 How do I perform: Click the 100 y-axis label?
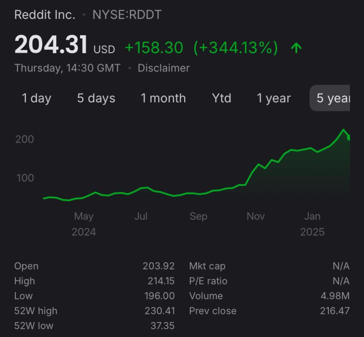click(25, 178)
